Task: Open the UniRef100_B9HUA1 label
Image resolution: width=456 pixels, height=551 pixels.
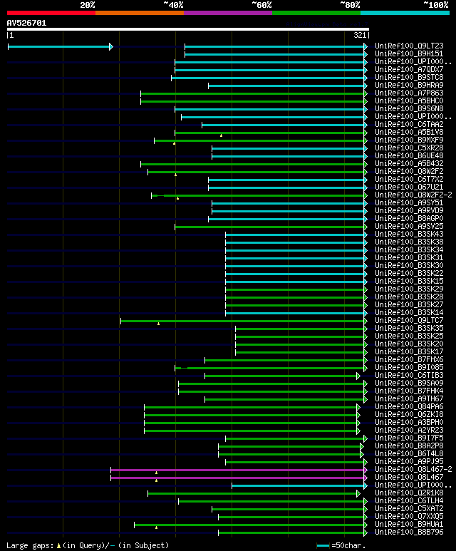Action: click(409, 524)
